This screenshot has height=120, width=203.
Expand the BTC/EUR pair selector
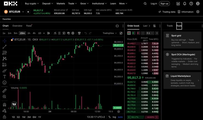point(23,12)
